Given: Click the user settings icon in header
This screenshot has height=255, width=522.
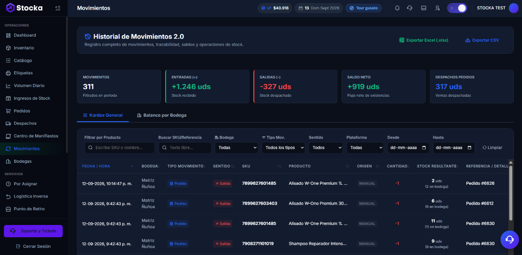Looking at the screenshot, I should click(x=437, y=8).
